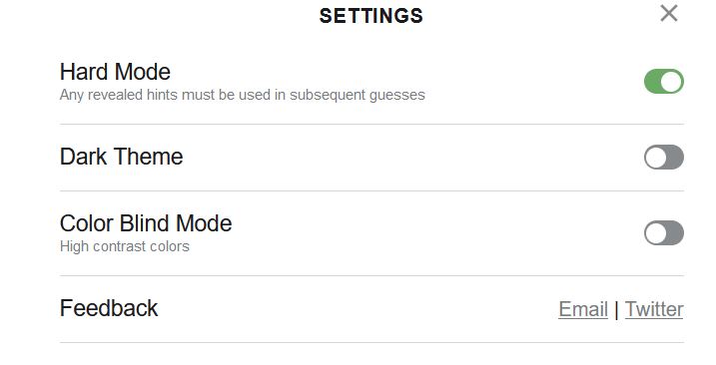This screenshot has width=716, height=365.
Task: Click the SETTINGS heading text
Action: pos(370,16)
